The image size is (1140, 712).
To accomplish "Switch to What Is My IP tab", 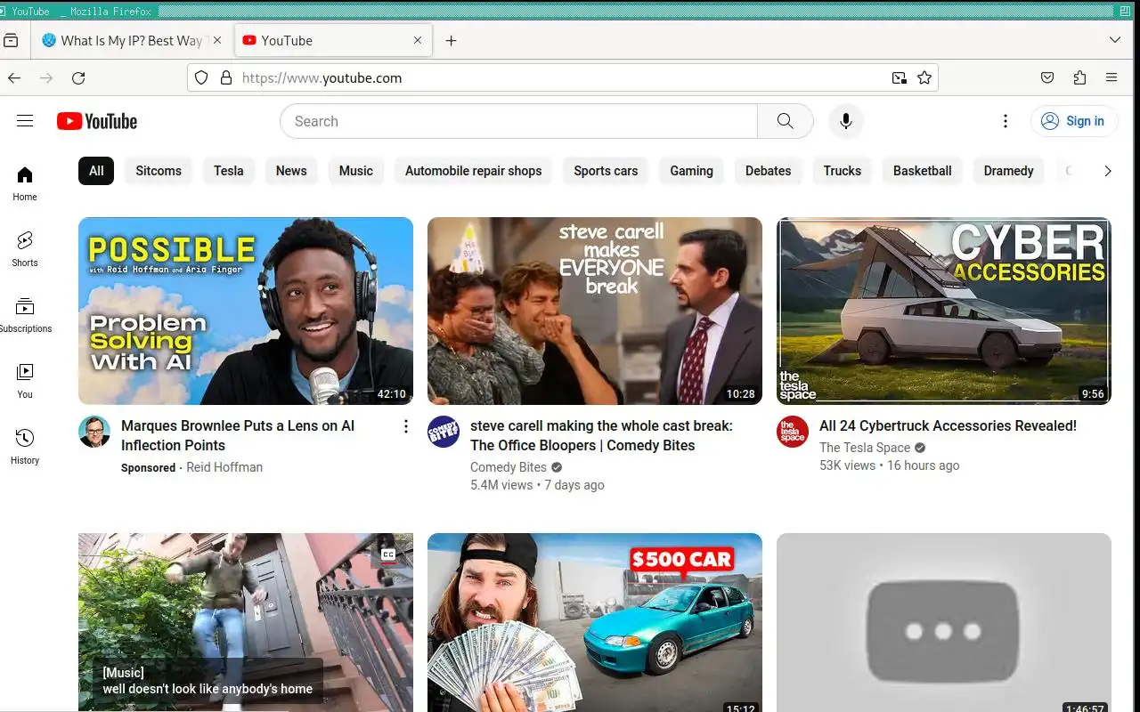I will 134,40.
